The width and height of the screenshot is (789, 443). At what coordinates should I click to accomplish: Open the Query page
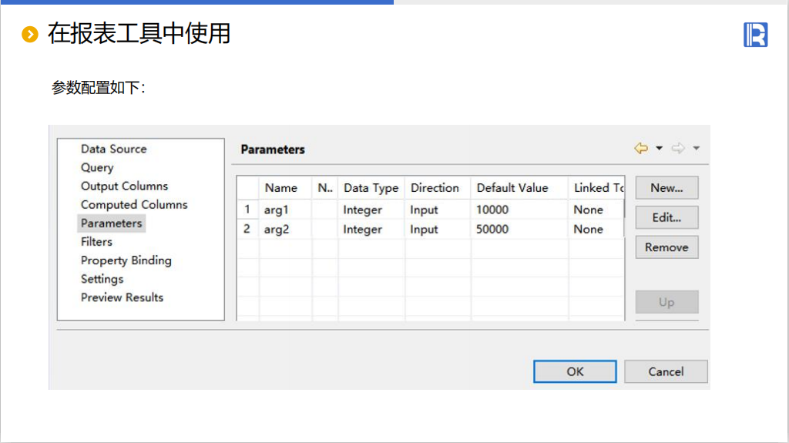[97, 167]
